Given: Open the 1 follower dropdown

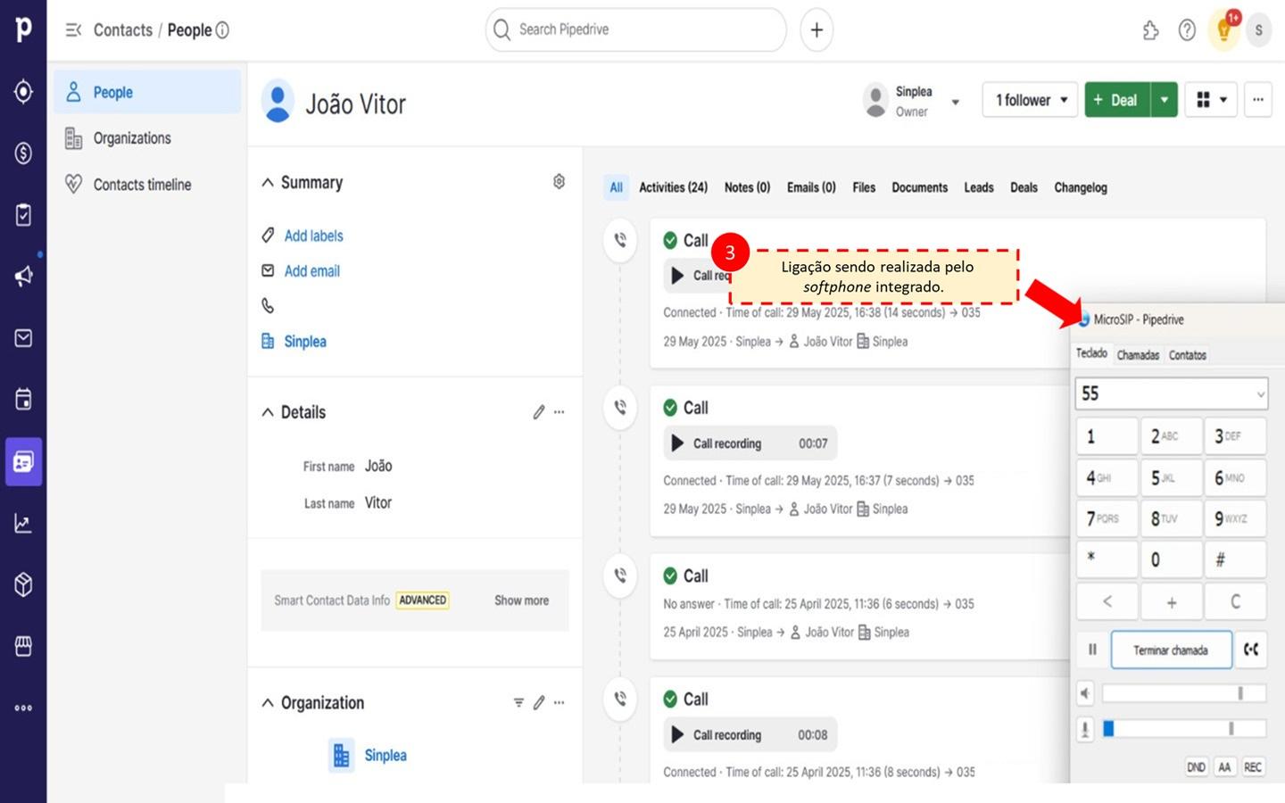Looking at the screenshot, I should pyautogui.click(x=1030, y=100).
